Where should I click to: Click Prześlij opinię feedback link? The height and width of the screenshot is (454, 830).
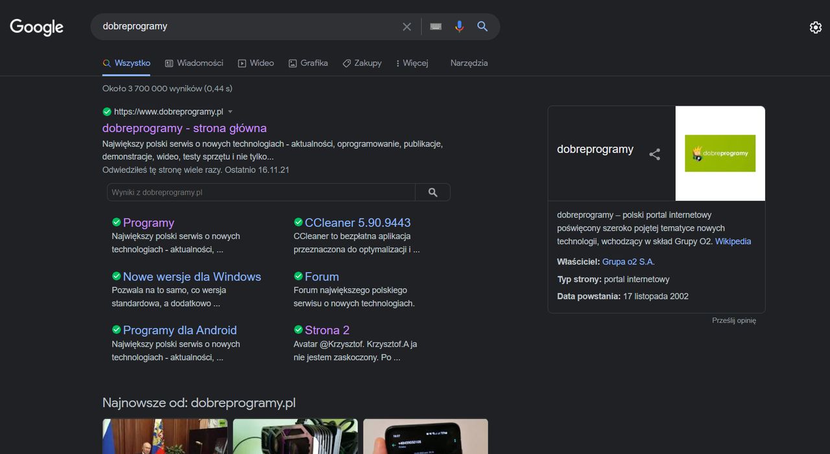click(734, 321)
